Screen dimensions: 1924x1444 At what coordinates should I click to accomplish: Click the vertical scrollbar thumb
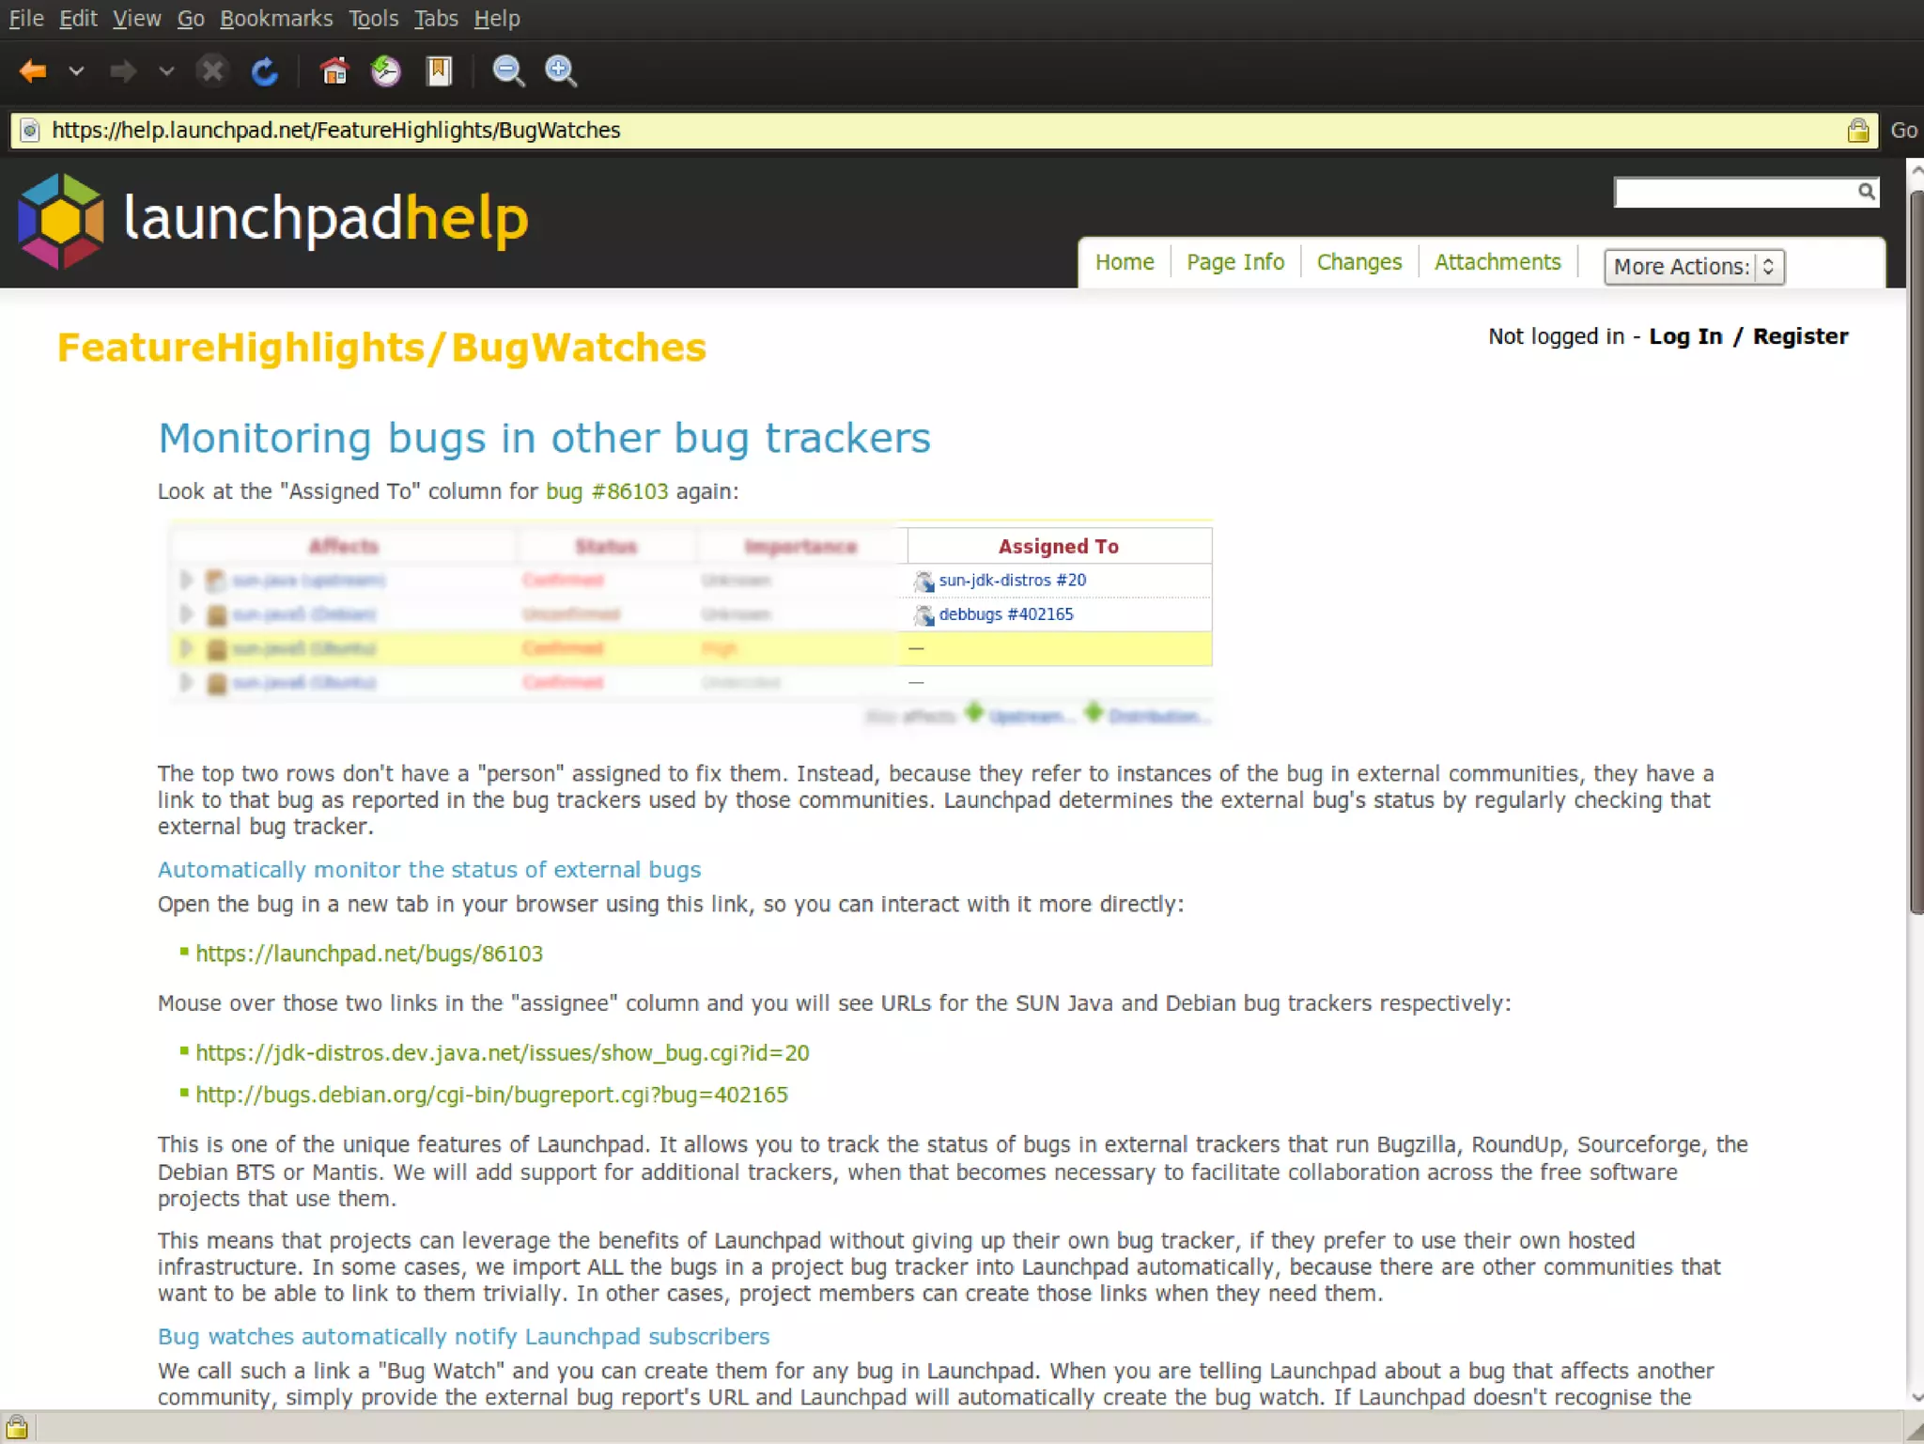pos(1916,550)
